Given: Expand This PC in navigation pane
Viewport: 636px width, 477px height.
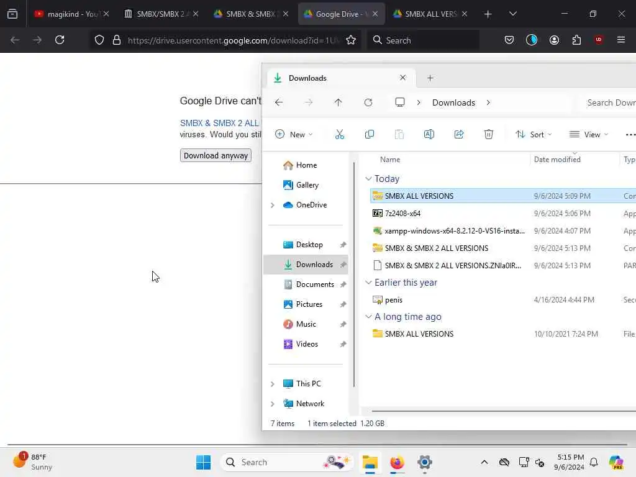Looking at the screenshot, I should click(x=273, y=384).
